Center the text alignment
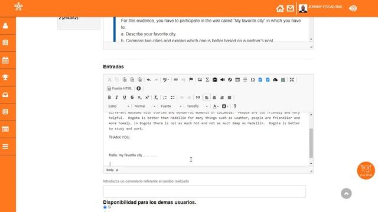 (214, 97)
